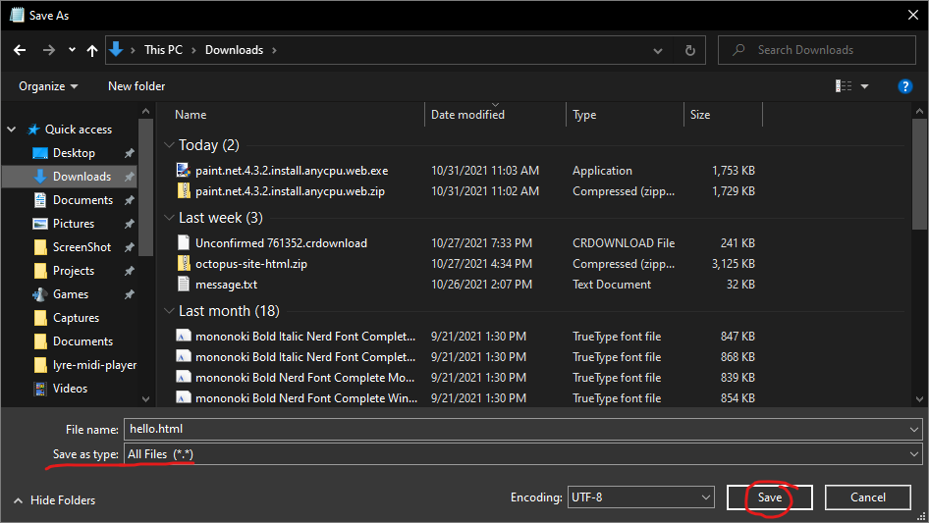Click the blue Downloads arrow in address bar
929x523 pixels.
(x=116, y=49)
